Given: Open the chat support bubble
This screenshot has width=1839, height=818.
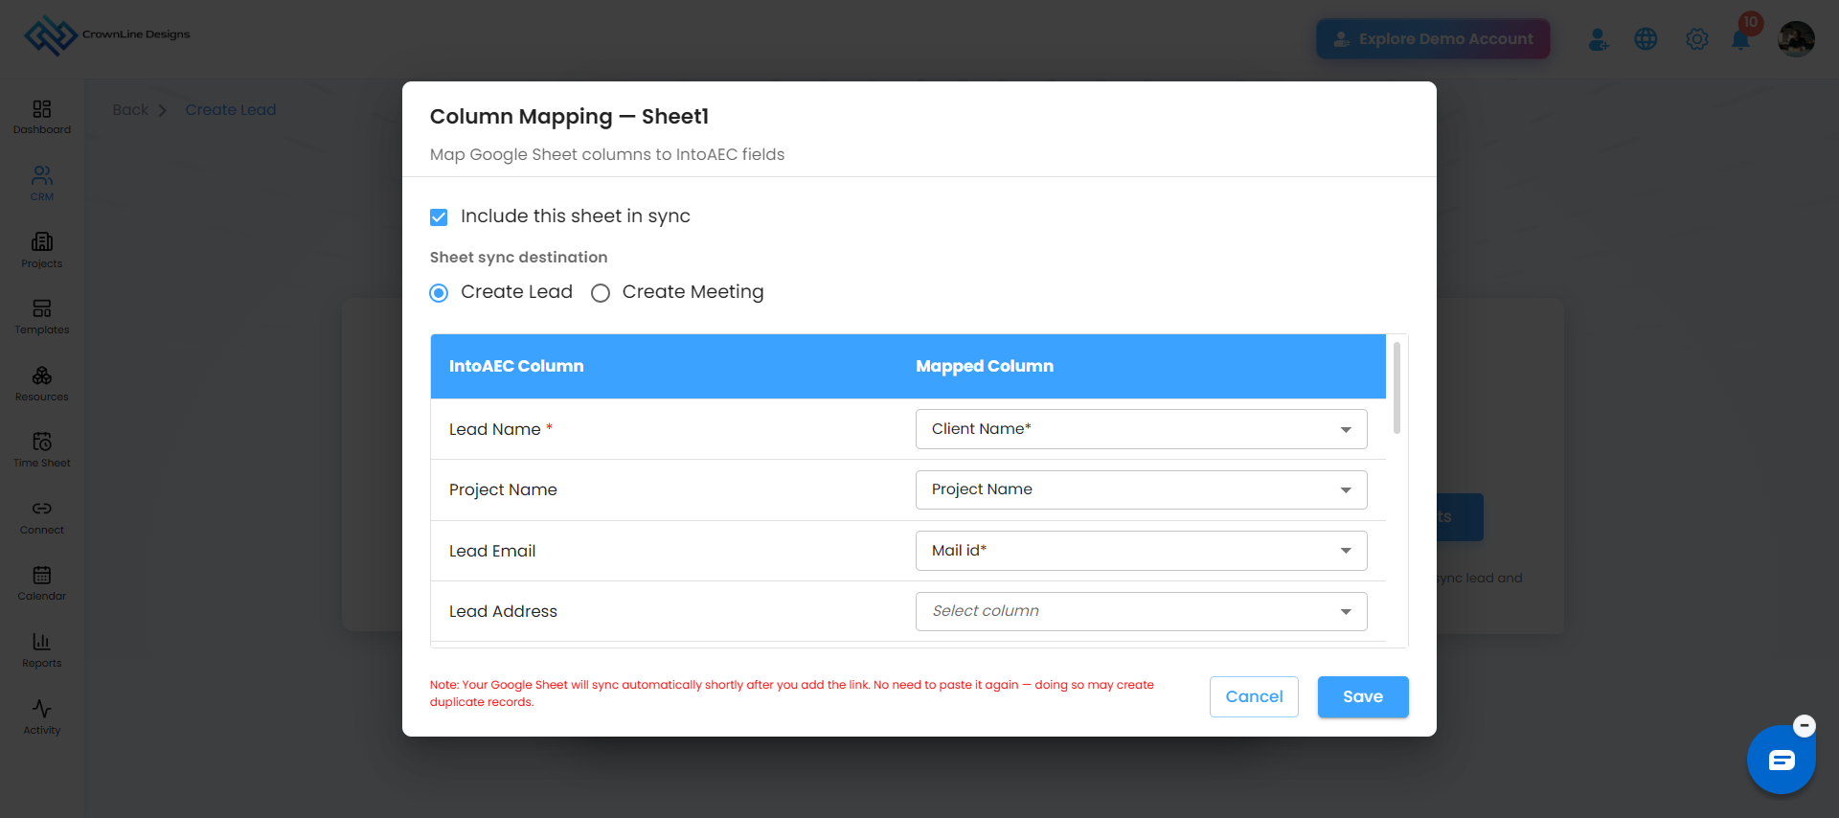Looking at the screenshot, I should [x=1781, y=761].
